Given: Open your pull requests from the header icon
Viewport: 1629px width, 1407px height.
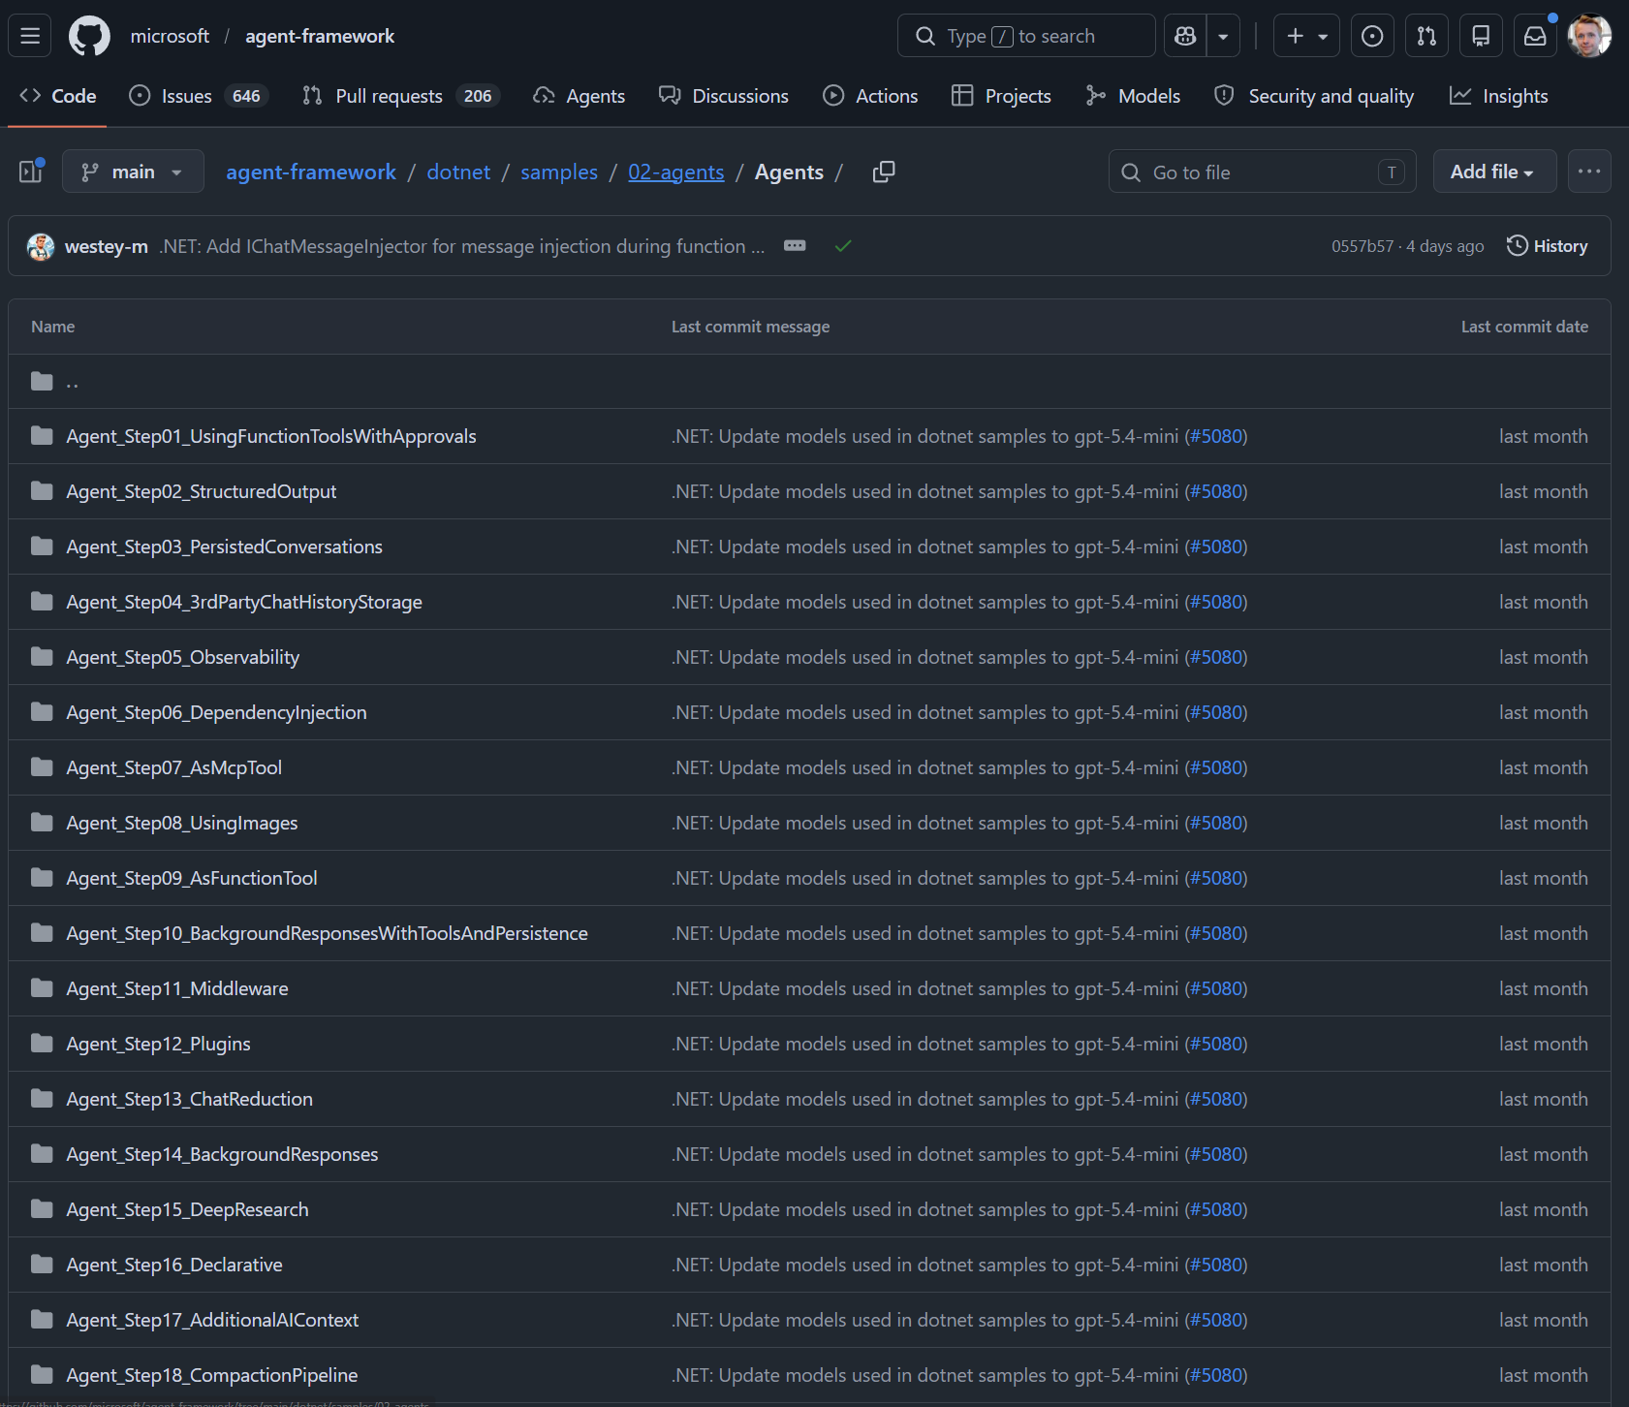Looking at the screenshot, I should [x=1426, y=36].
